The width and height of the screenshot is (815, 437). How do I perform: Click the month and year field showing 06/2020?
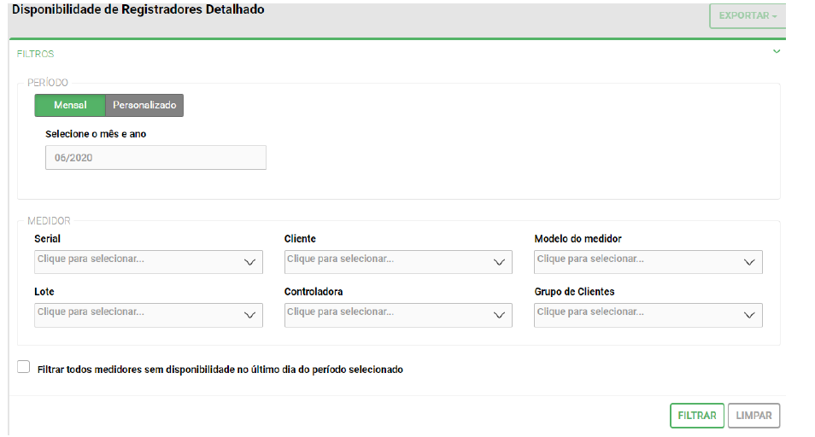[x=155, y=158]
